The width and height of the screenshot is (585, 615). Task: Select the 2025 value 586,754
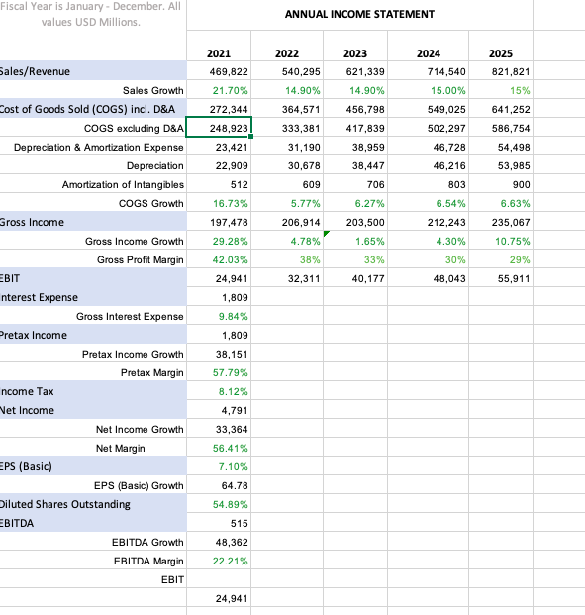pyautogui.click(x=501, y=128)
